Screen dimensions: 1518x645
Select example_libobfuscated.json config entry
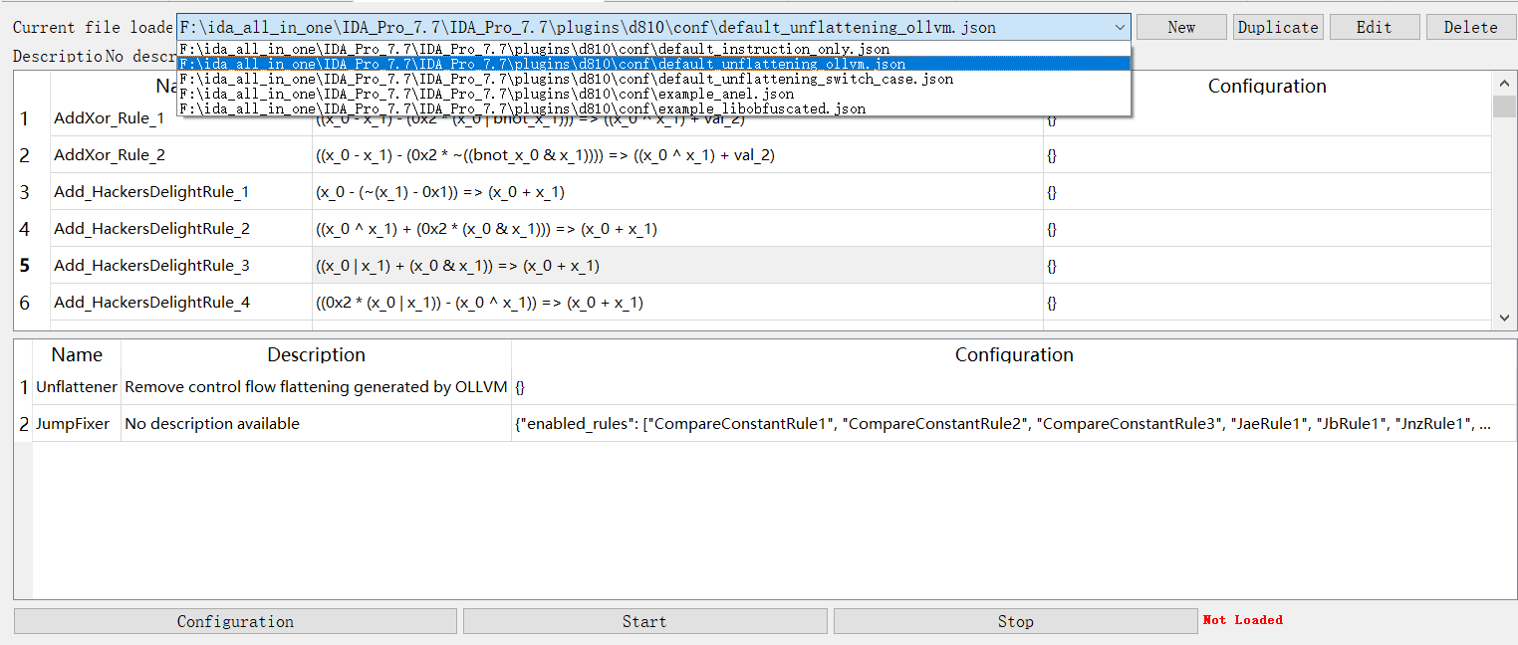(x=522, y=108)
